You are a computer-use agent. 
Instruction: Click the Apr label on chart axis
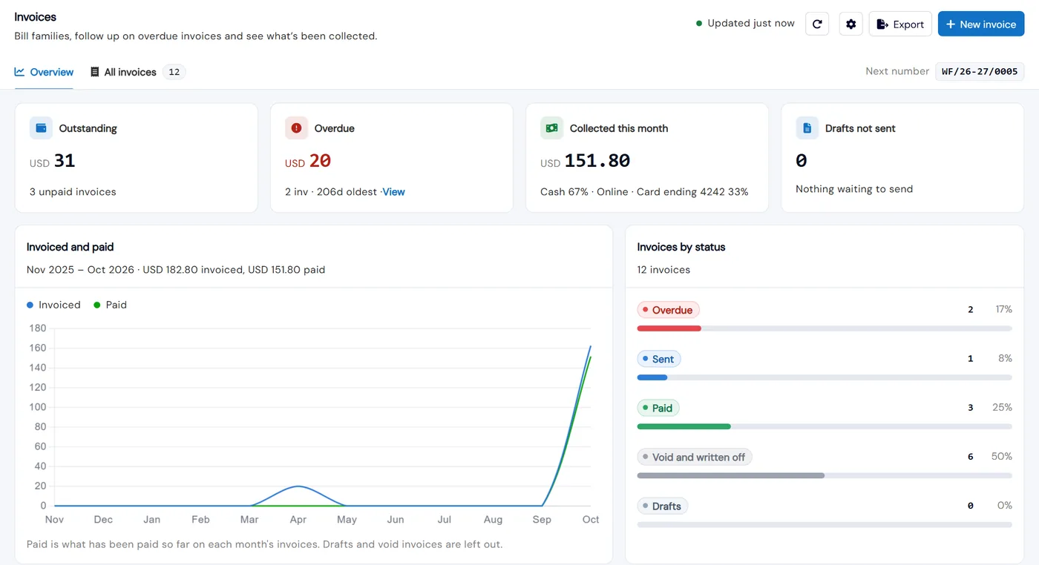pyautogui.click(x=298, y=520)
